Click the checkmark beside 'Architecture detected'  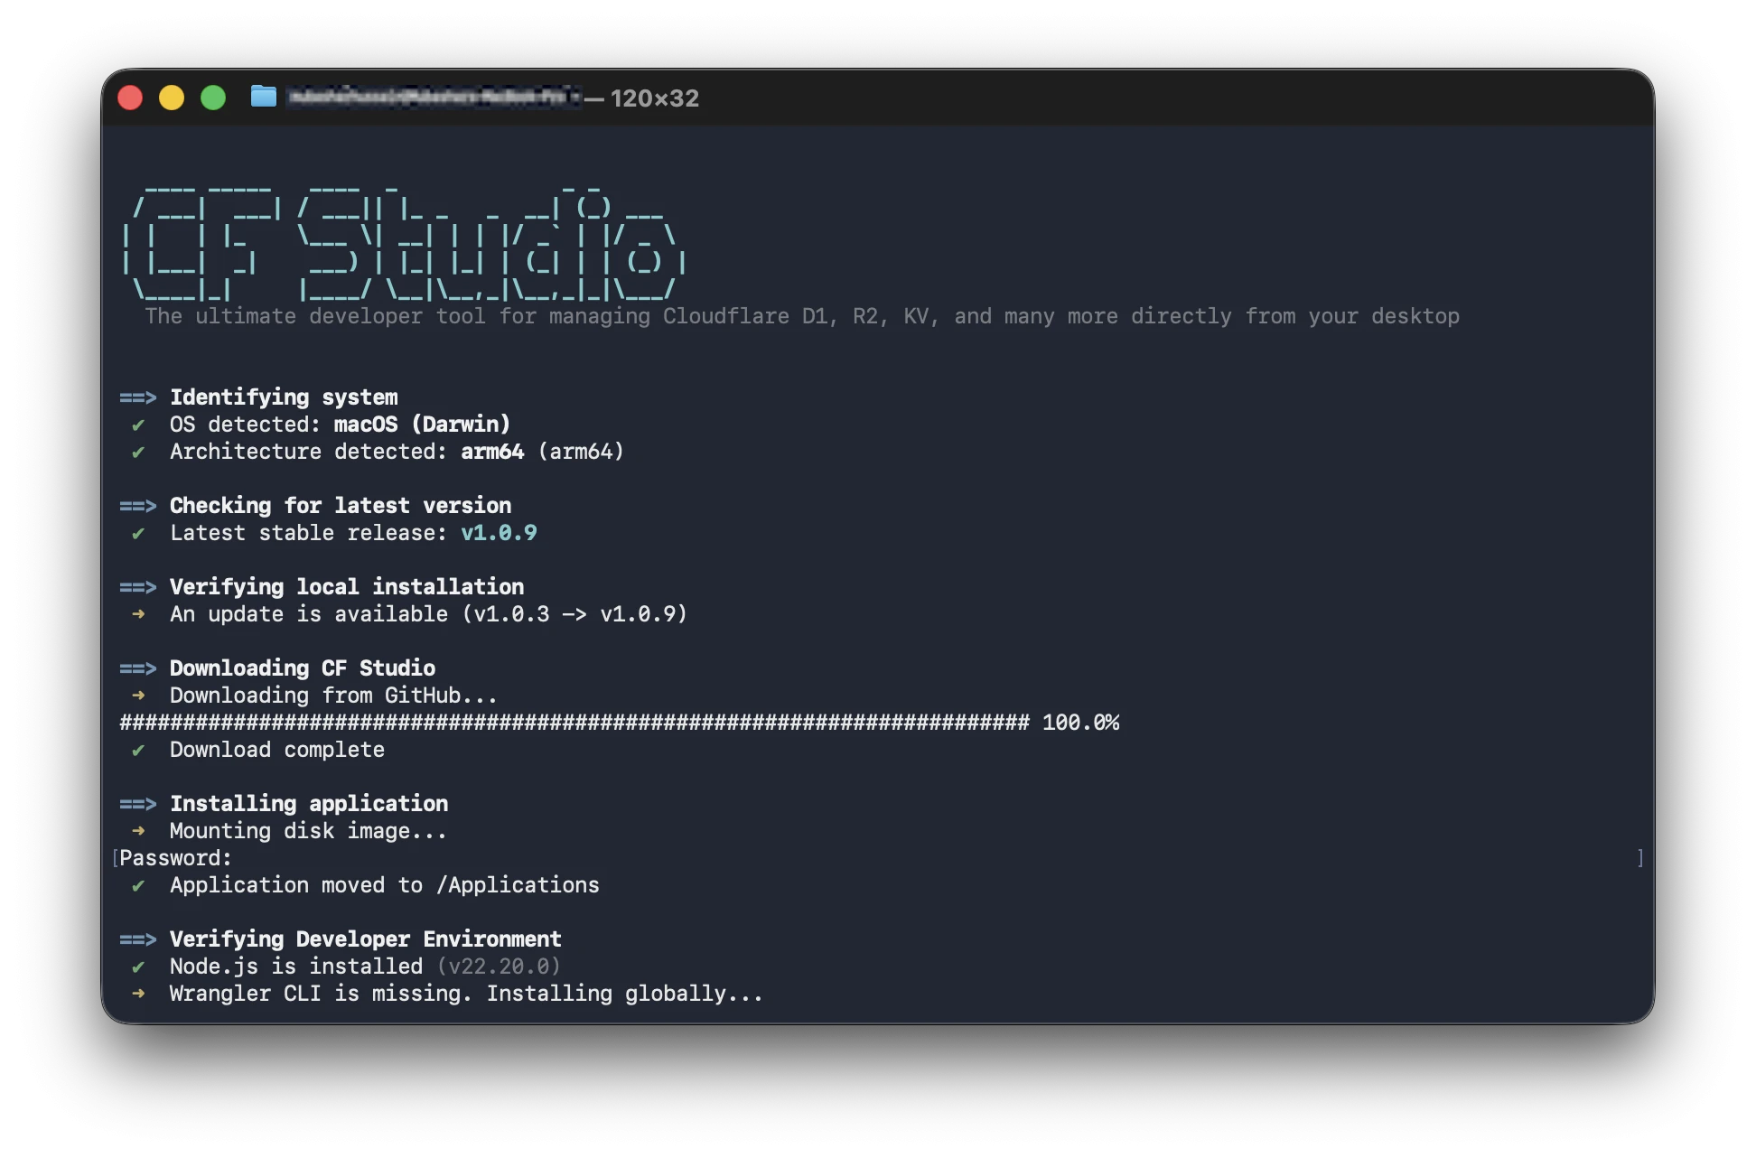(x=138, y=452)
